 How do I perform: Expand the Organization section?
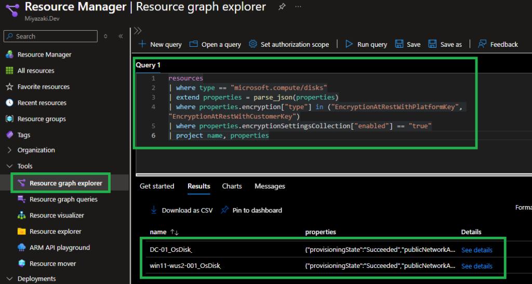tap(36, 150)
